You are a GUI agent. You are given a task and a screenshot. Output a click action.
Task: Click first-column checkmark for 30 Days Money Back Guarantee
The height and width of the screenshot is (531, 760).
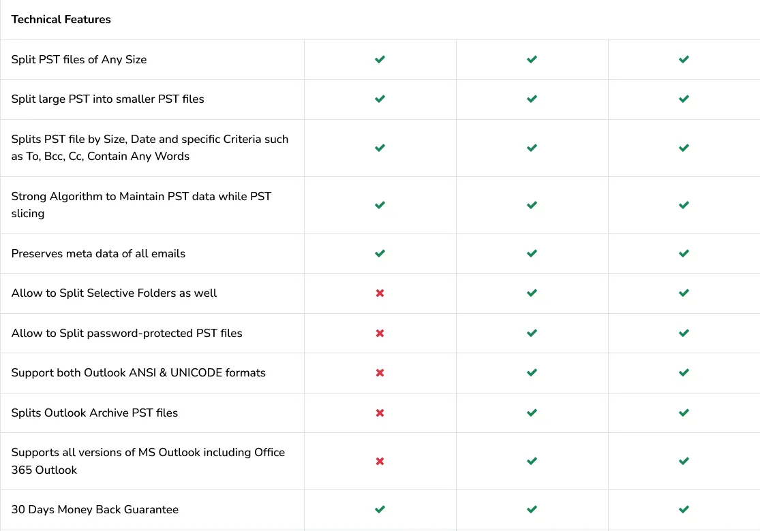click(x=380, y=510)
